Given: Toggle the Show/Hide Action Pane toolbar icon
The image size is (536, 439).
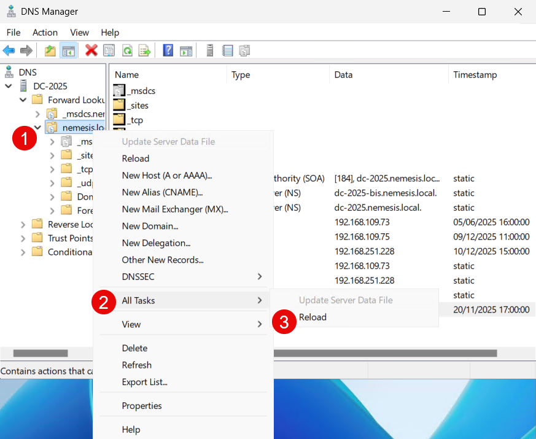Looking at the screenshot, I should click(x=186, y=50).
